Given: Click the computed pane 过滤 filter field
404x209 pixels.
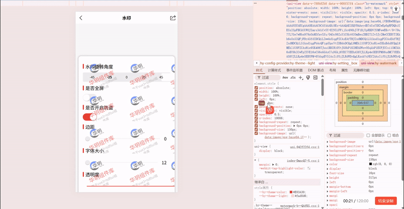Looking at the screenshot, I should click(x=345, y=135).
